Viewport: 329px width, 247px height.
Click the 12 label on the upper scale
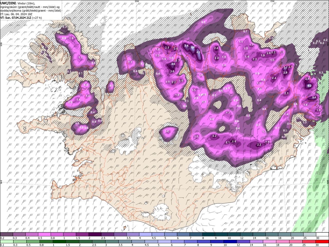click(x=242, y=238)
